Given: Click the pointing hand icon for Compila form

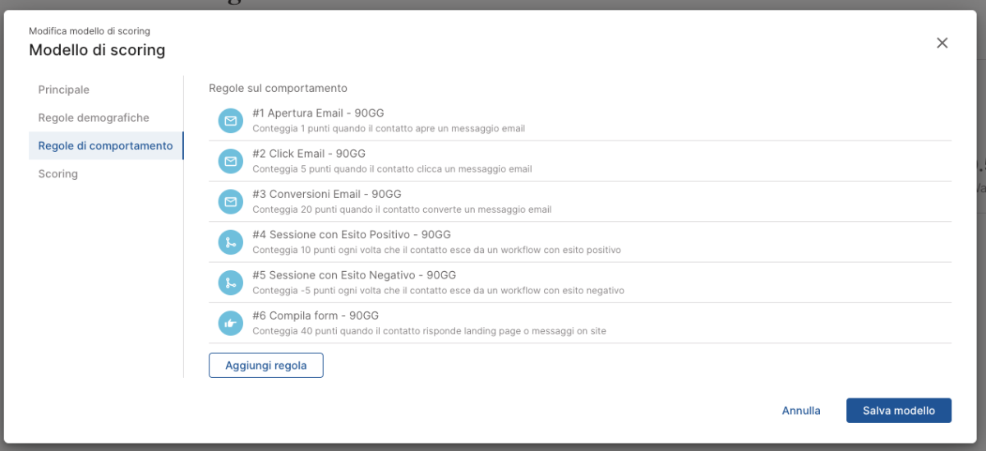Looking at the screenshot, I should (x=231, y=323).
